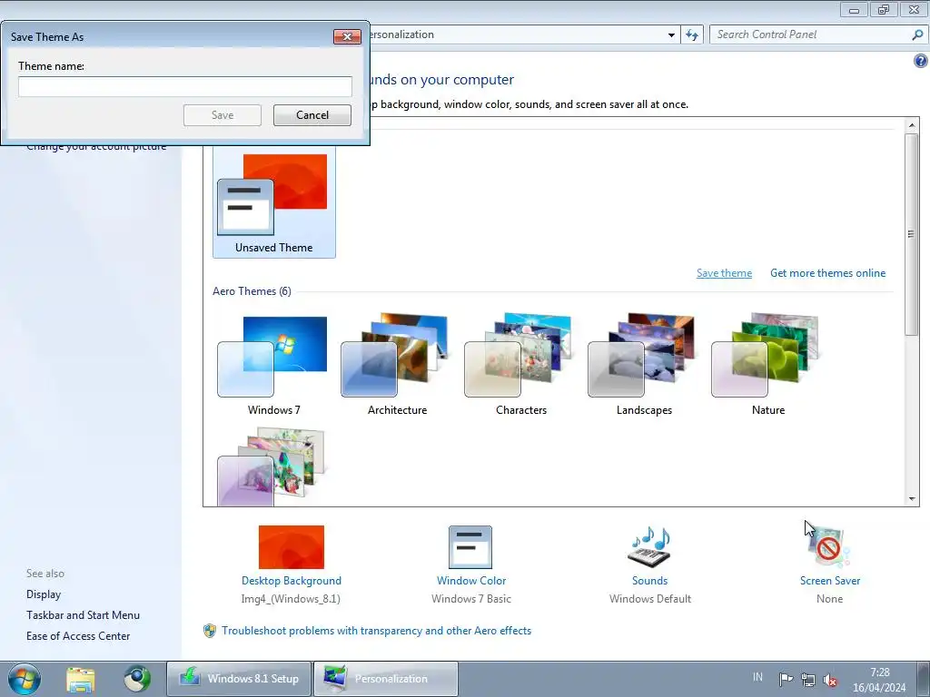This screenshot has height=697, width=930.
Task: Open Sounds settings icon
Action: pyautogui.click(x=649, y=546)
